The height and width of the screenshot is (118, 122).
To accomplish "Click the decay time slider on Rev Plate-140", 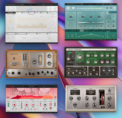I will point(40,59).
